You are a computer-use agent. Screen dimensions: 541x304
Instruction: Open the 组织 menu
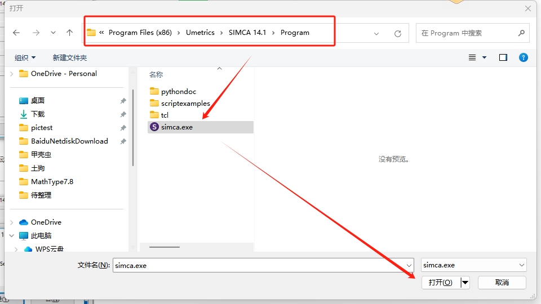pos(25,57)
